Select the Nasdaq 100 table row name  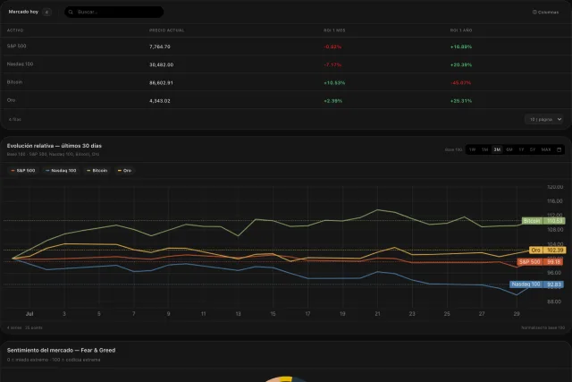20,64
